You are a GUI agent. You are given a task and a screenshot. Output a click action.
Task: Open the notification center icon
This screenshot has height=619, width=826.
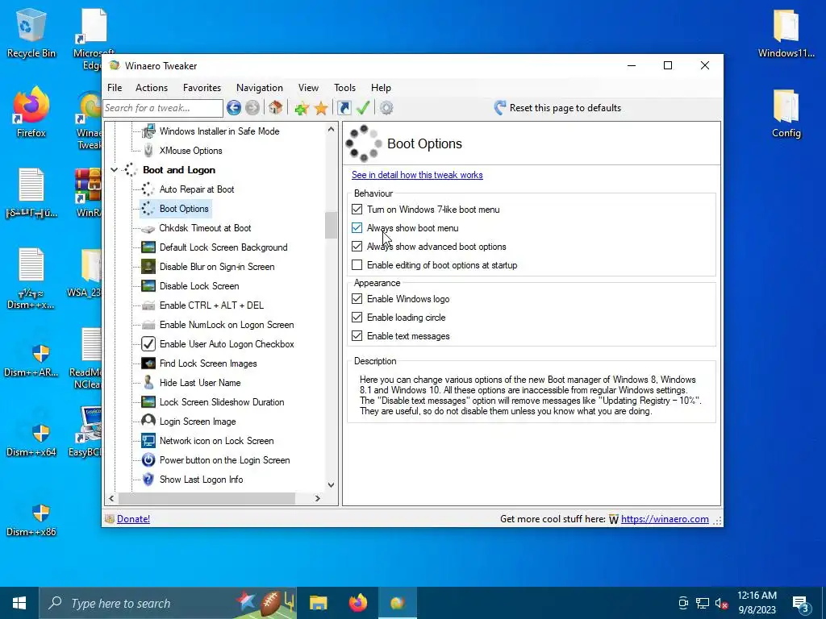click(801, 604)
